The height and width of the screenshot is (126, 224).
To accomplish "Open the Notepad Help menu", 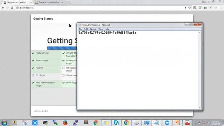I will tap(107, 29).
